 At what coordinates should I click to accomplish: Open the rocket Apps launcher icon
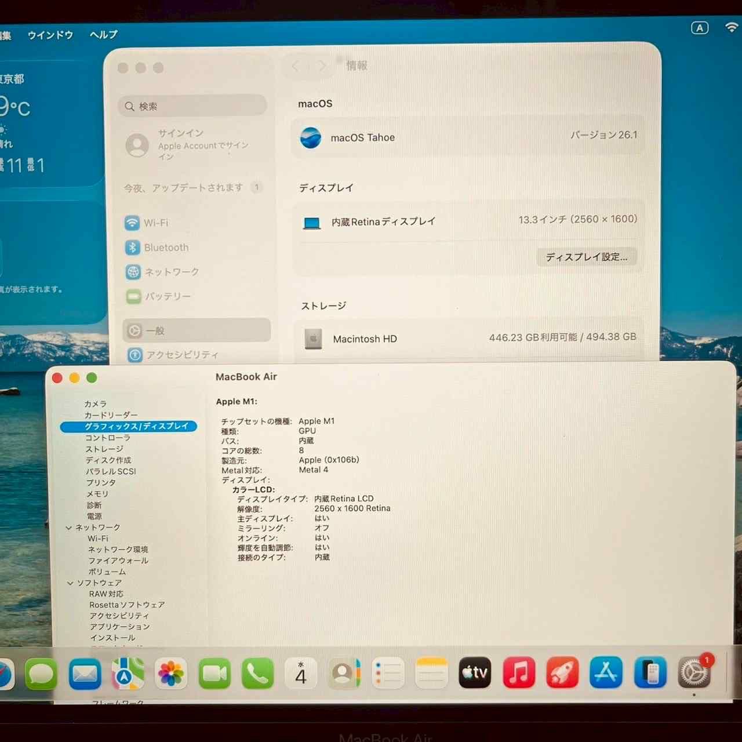[x=562, y=673]
